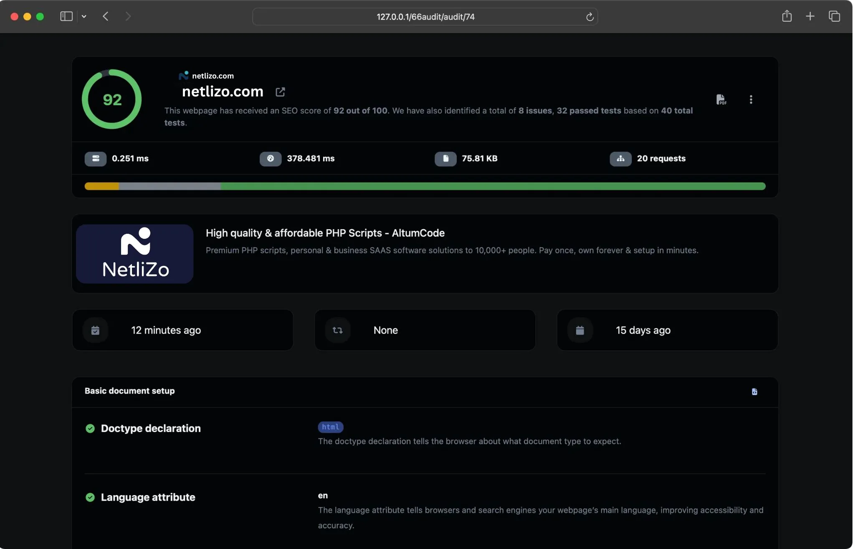This screenshot has height=549, width=855.
Task: Click the green segment of results bar
Action: click(493, 186)
